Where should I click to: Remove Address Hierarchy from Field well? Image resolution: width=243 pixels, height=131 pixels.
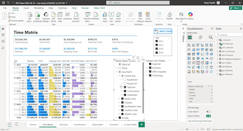point(212,86)
